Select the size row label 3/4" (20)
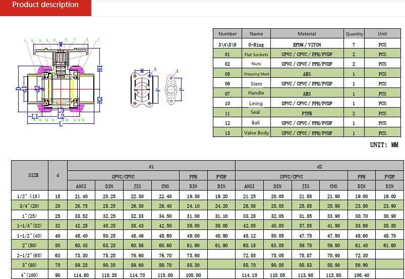The height and width of the screenshot is (279, 405). [30, 206]
